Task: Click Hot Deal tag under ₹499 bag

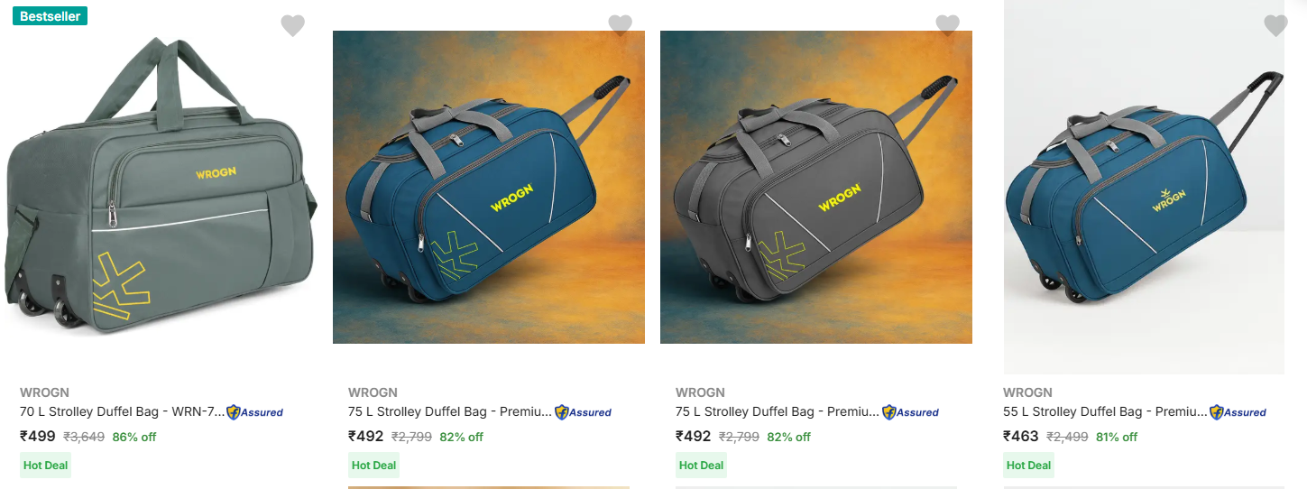Action: 46,466
